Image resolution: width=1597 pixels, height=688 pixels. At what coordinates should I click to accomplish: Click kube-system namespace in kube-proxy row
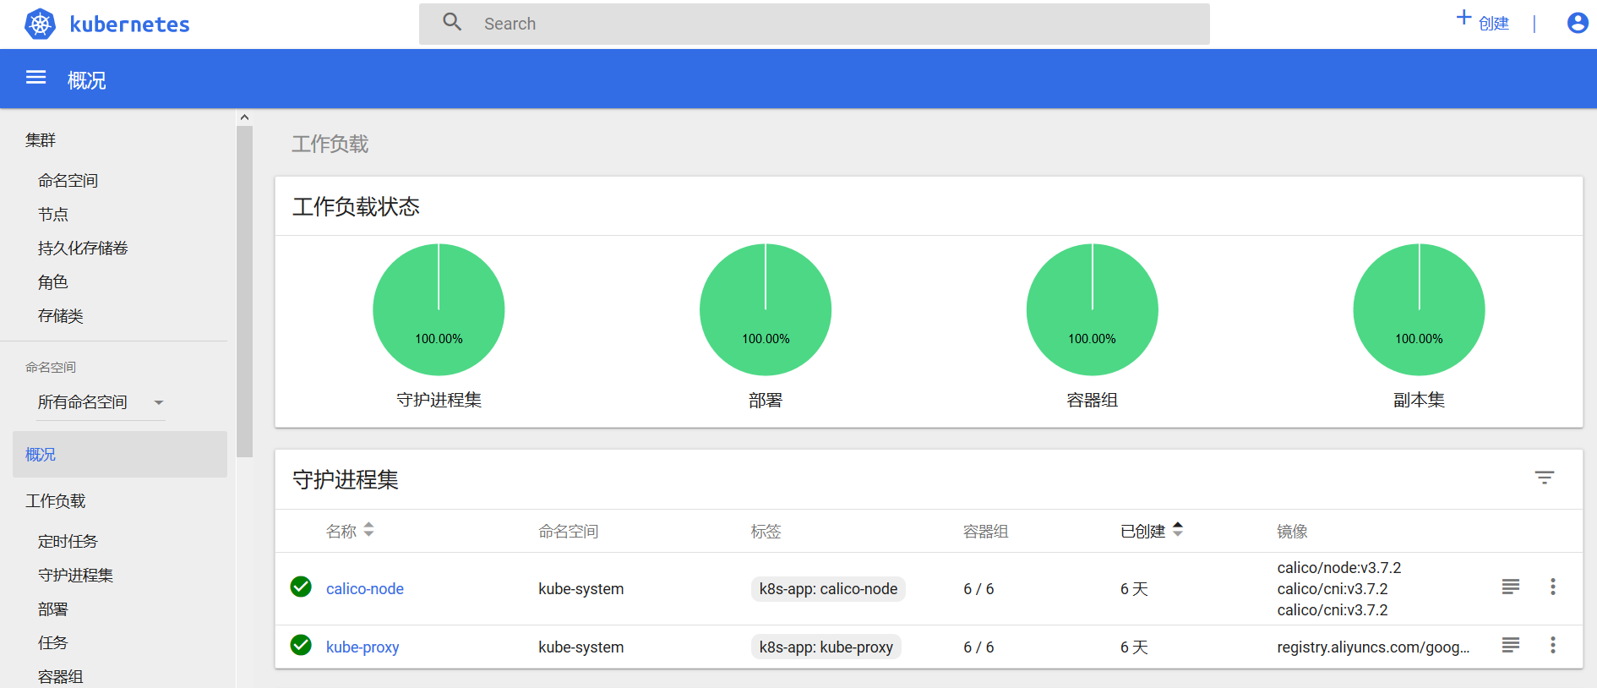[581, 647]
